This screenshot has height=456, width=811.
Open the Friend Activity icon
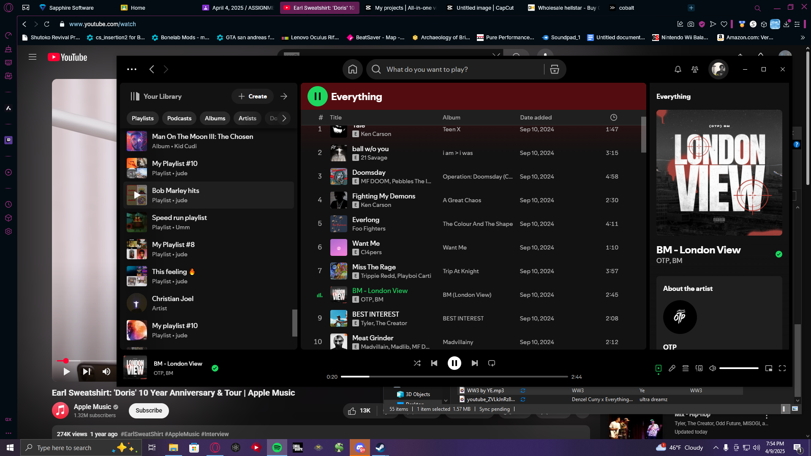695,69
